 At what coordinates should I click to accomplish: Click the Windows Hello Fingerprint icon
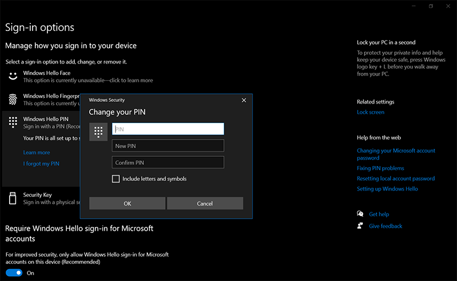point(13,100)
